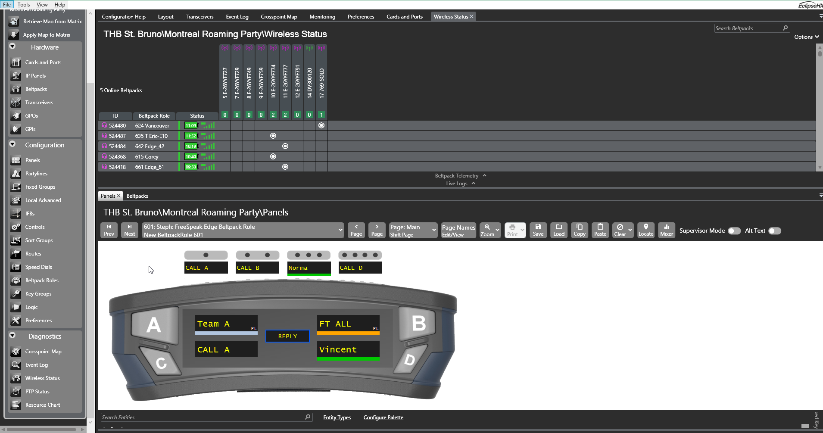Toggle the Alt Text switch
Viewport: 823px width, 433px height.
click(x=774, y=231)
